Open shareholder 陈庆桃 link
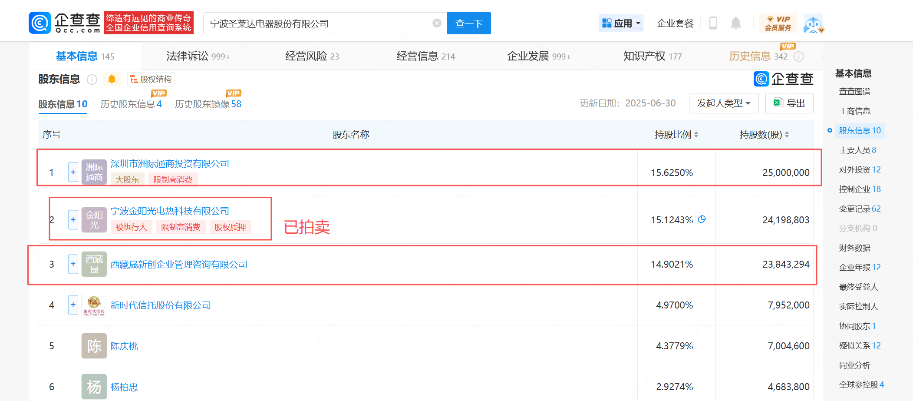913x401 pixels. pos(124,346)
